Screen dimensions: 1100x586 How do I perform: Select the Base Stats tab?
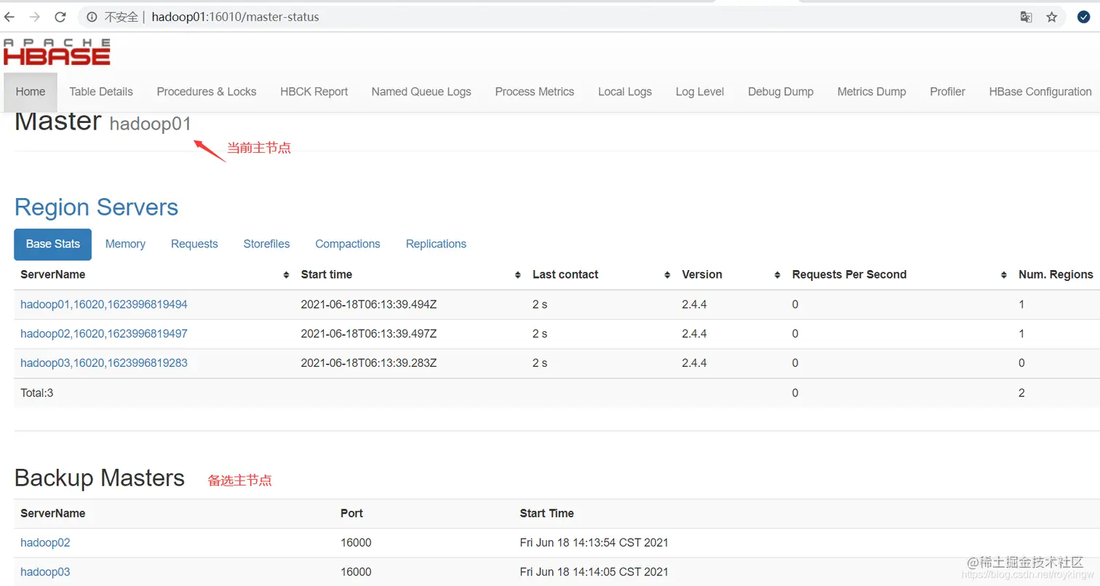click(x=53, y=244)
